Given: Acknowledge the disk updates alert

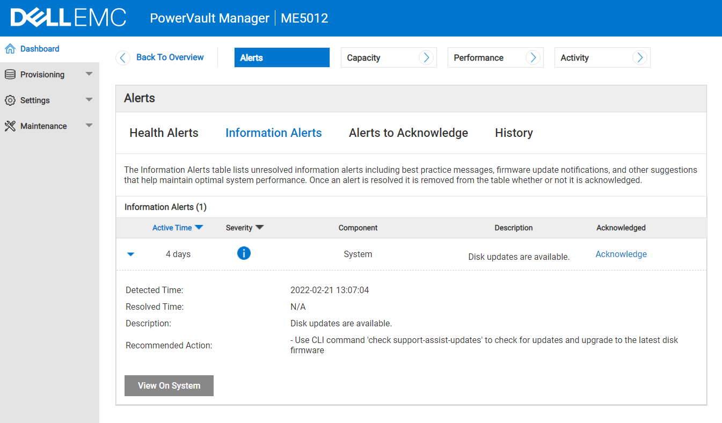Looking at the screenshot, I should pos(621,254).
